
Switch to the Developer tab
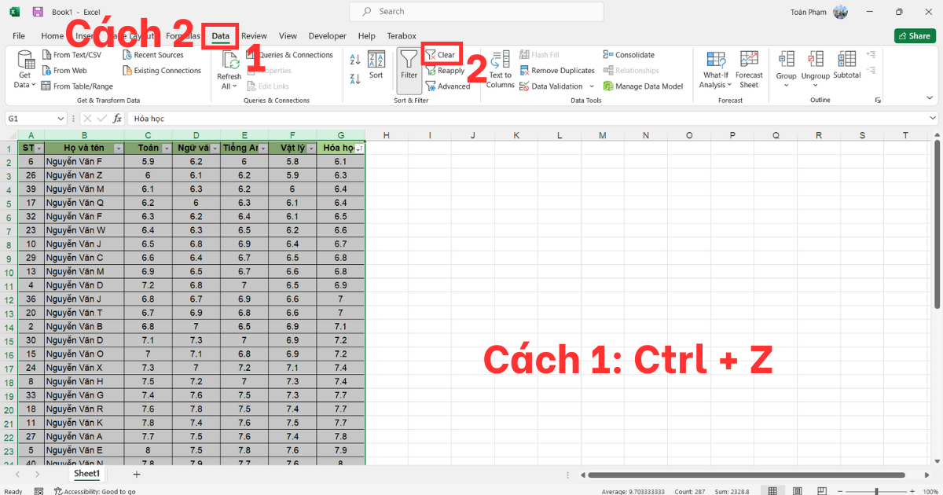click(x=327, y=36)
